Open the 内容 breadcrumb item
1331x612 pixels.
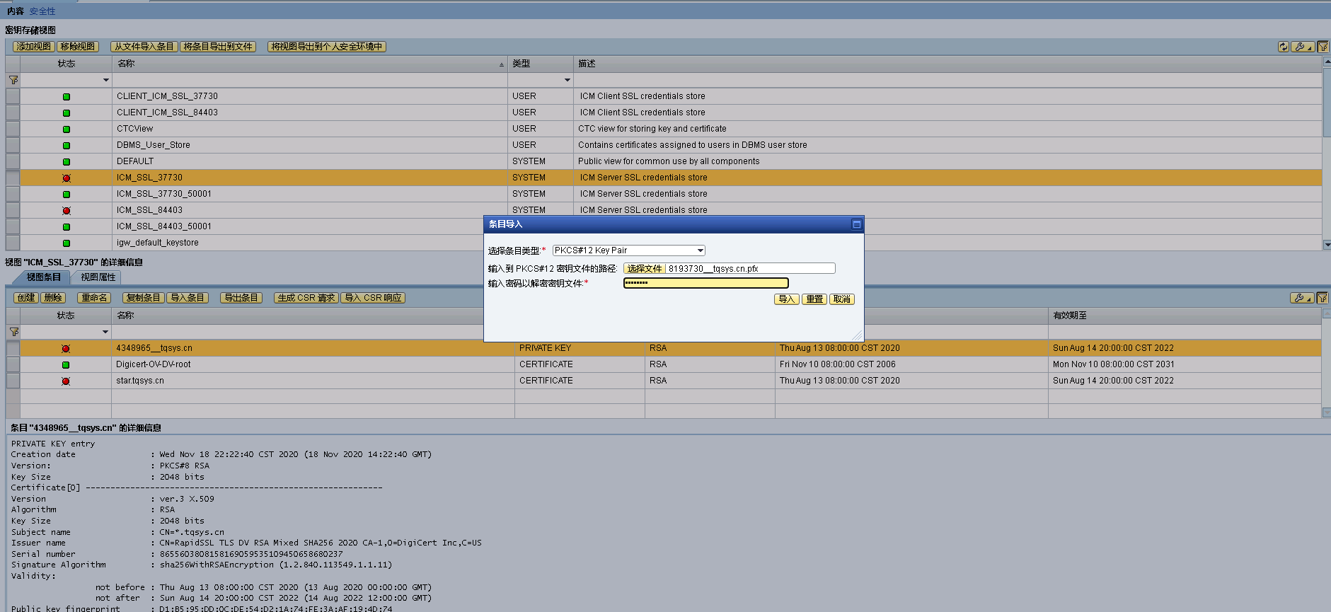(x=15, y=11)
